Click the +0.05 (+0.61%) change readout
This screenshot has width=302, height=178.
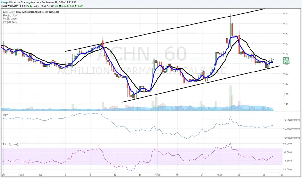click(x=41, y=6)
